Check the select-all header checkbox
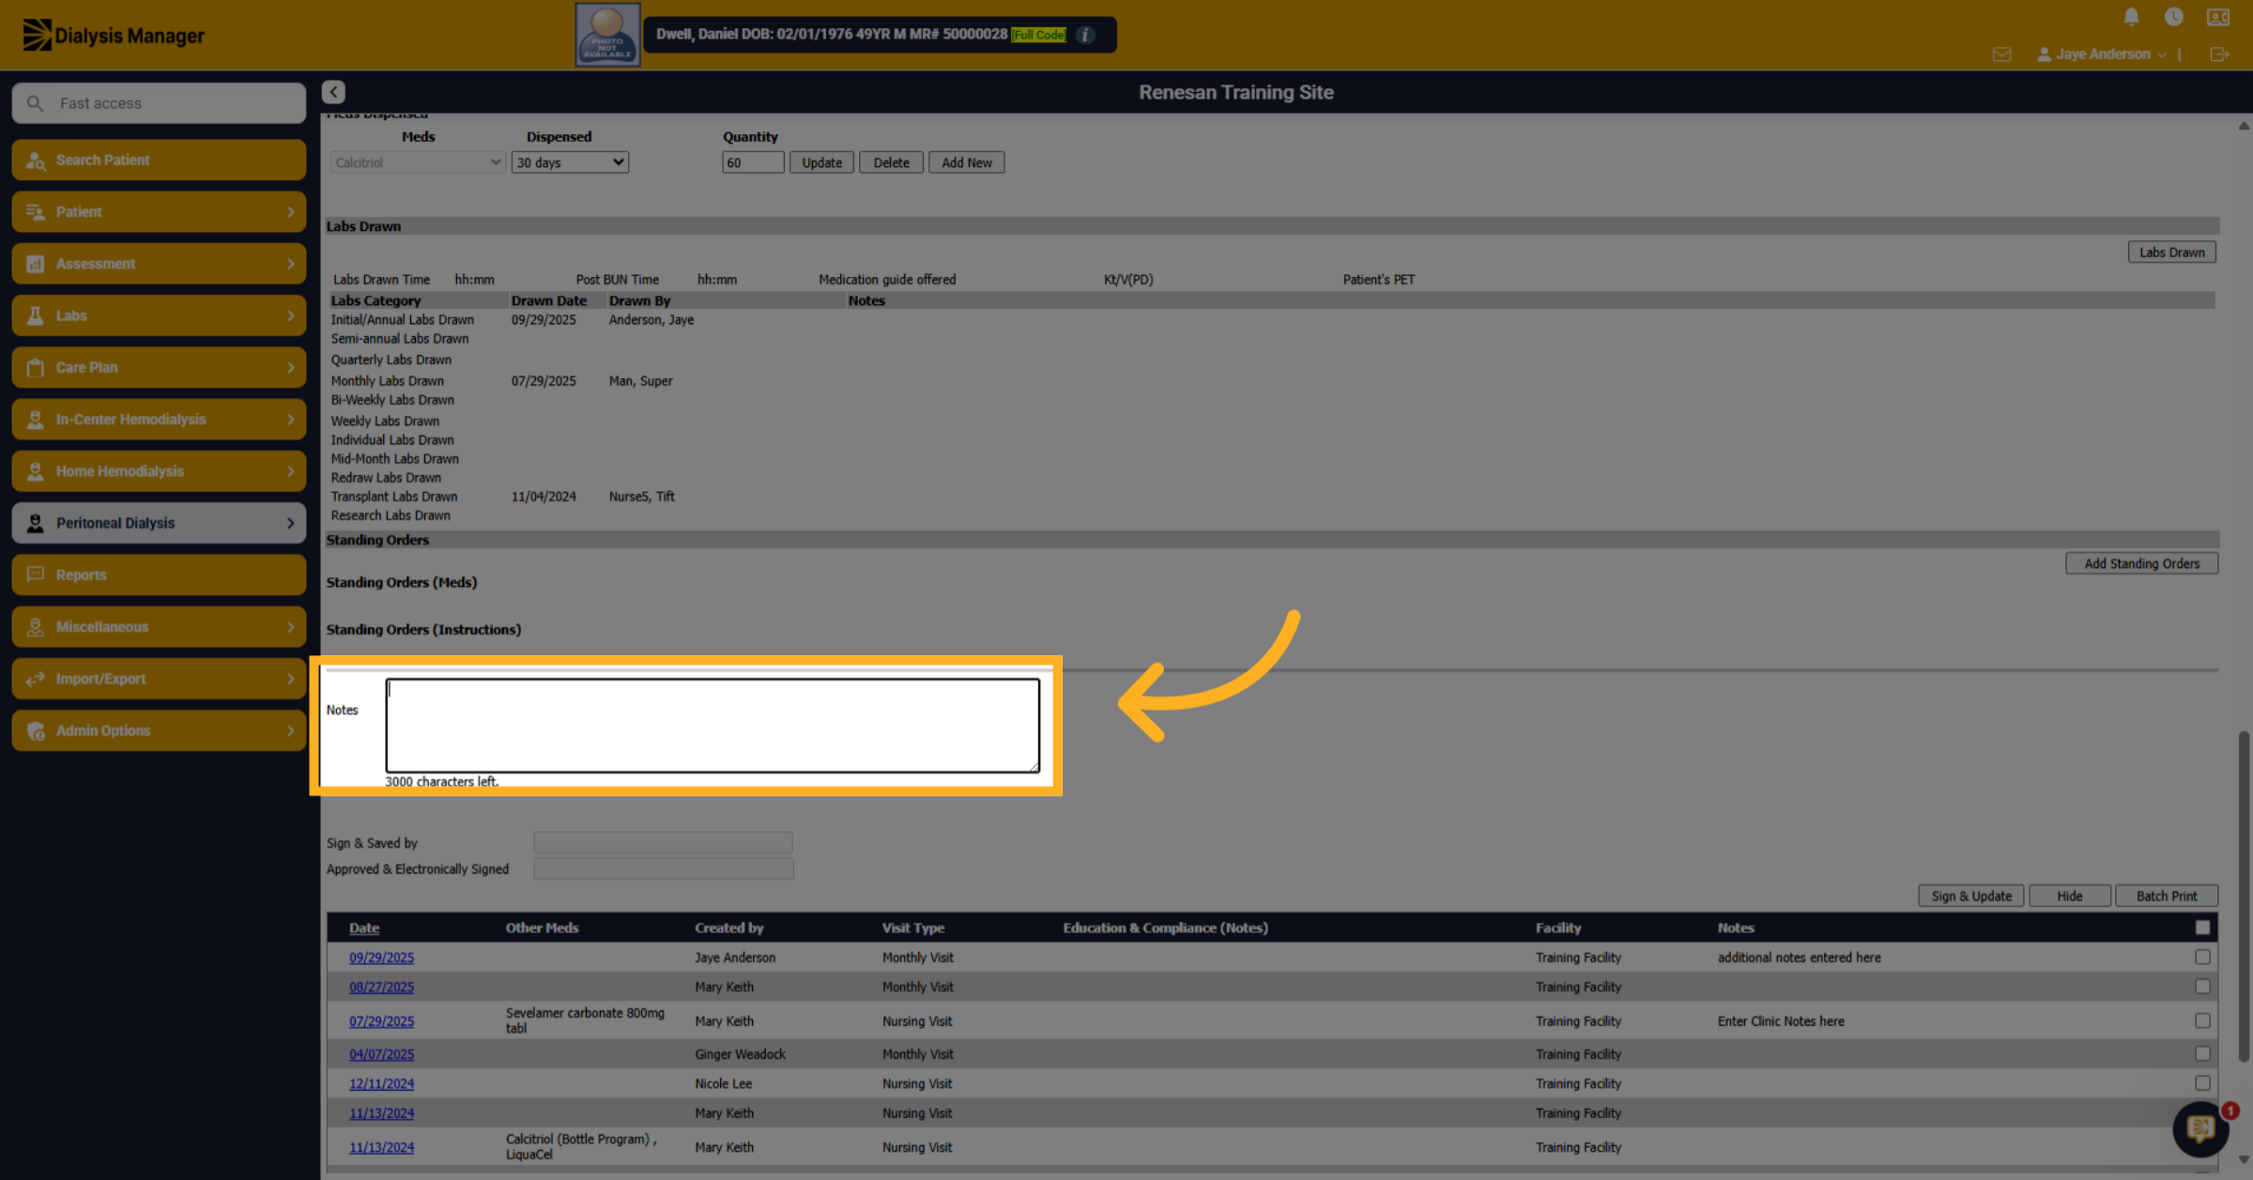The height and width of the screenshot is (1180, 2253). tap(2202, 927)
